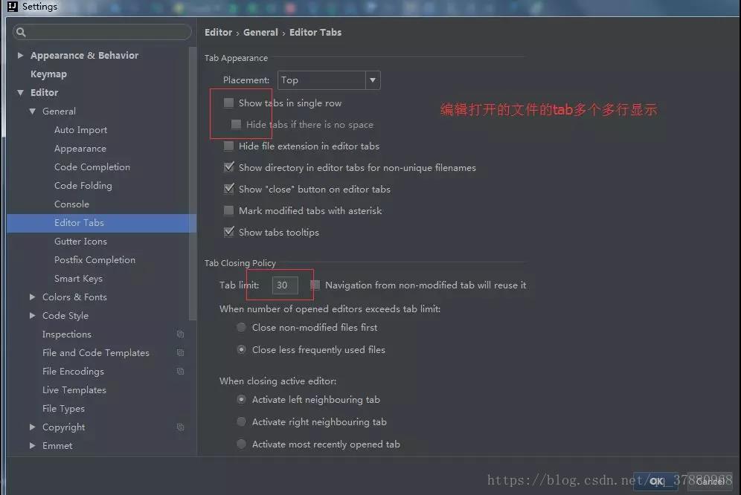The image size is (741, 495).
Task: Open the Placement dropdown arrow
Action: tap(373, 80)
